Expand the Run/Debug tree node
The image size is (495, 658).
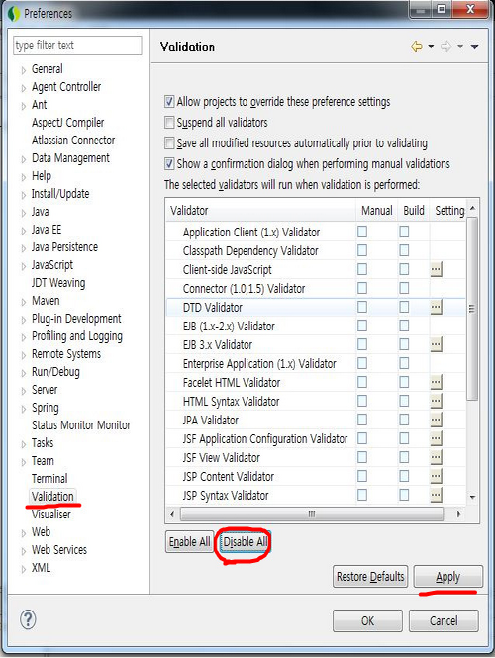tap(24, 373)
